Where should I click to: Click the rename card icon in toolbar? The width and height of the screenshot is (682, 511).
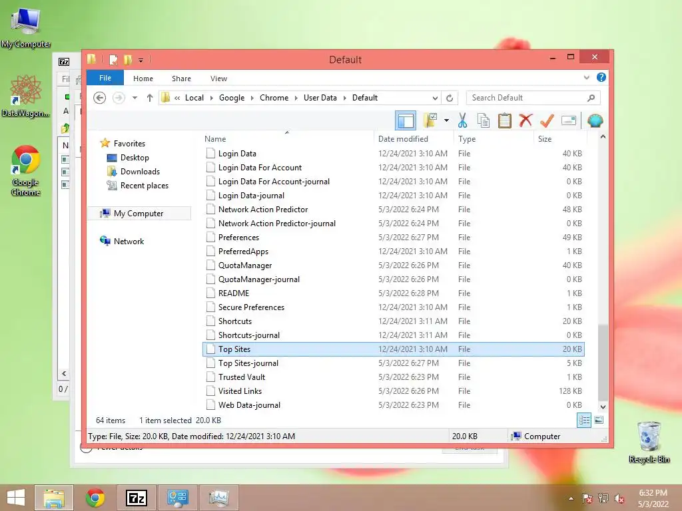click(569, 120)
